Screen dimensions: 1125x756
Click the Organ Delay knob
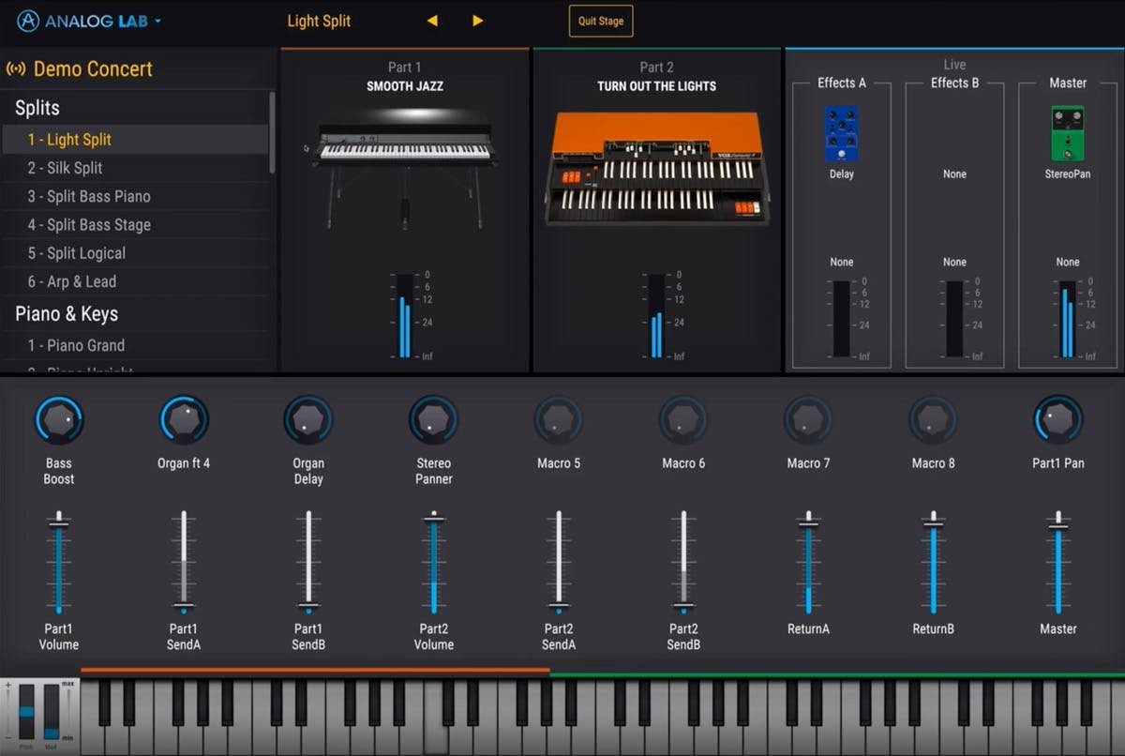pyautogui.click(x=308, y=420)
